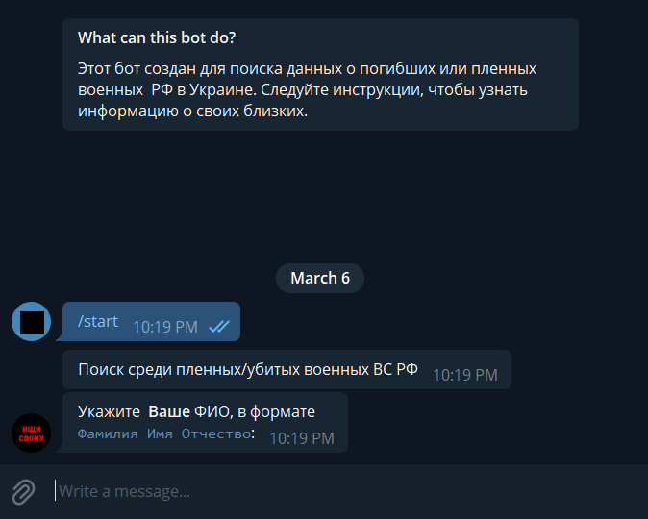Image resolution: width=648 pixels, height=519 pixels.
Task: Click the timestamp on the Поиск message
Action: [465, 375]
